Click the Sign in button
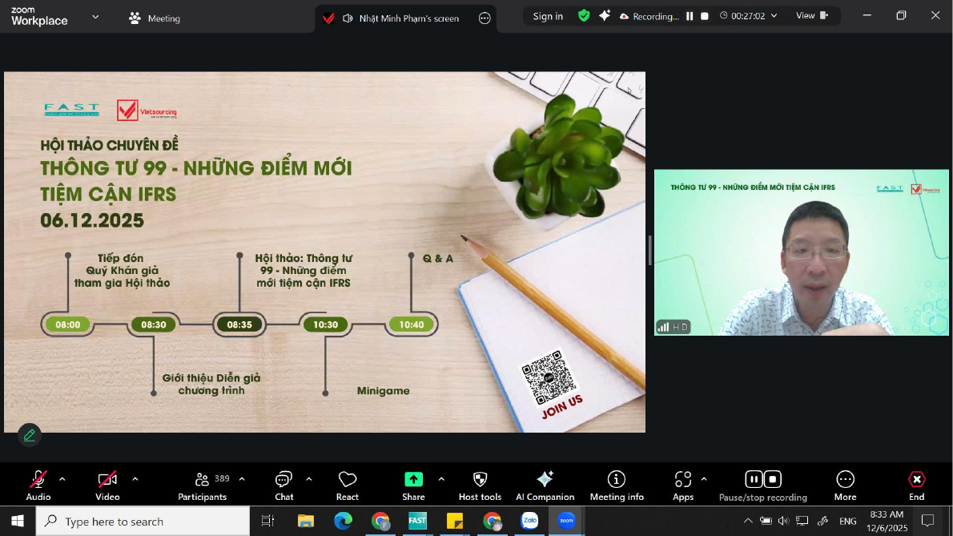This screenshot has height=536, width=953. click(548, 16)
